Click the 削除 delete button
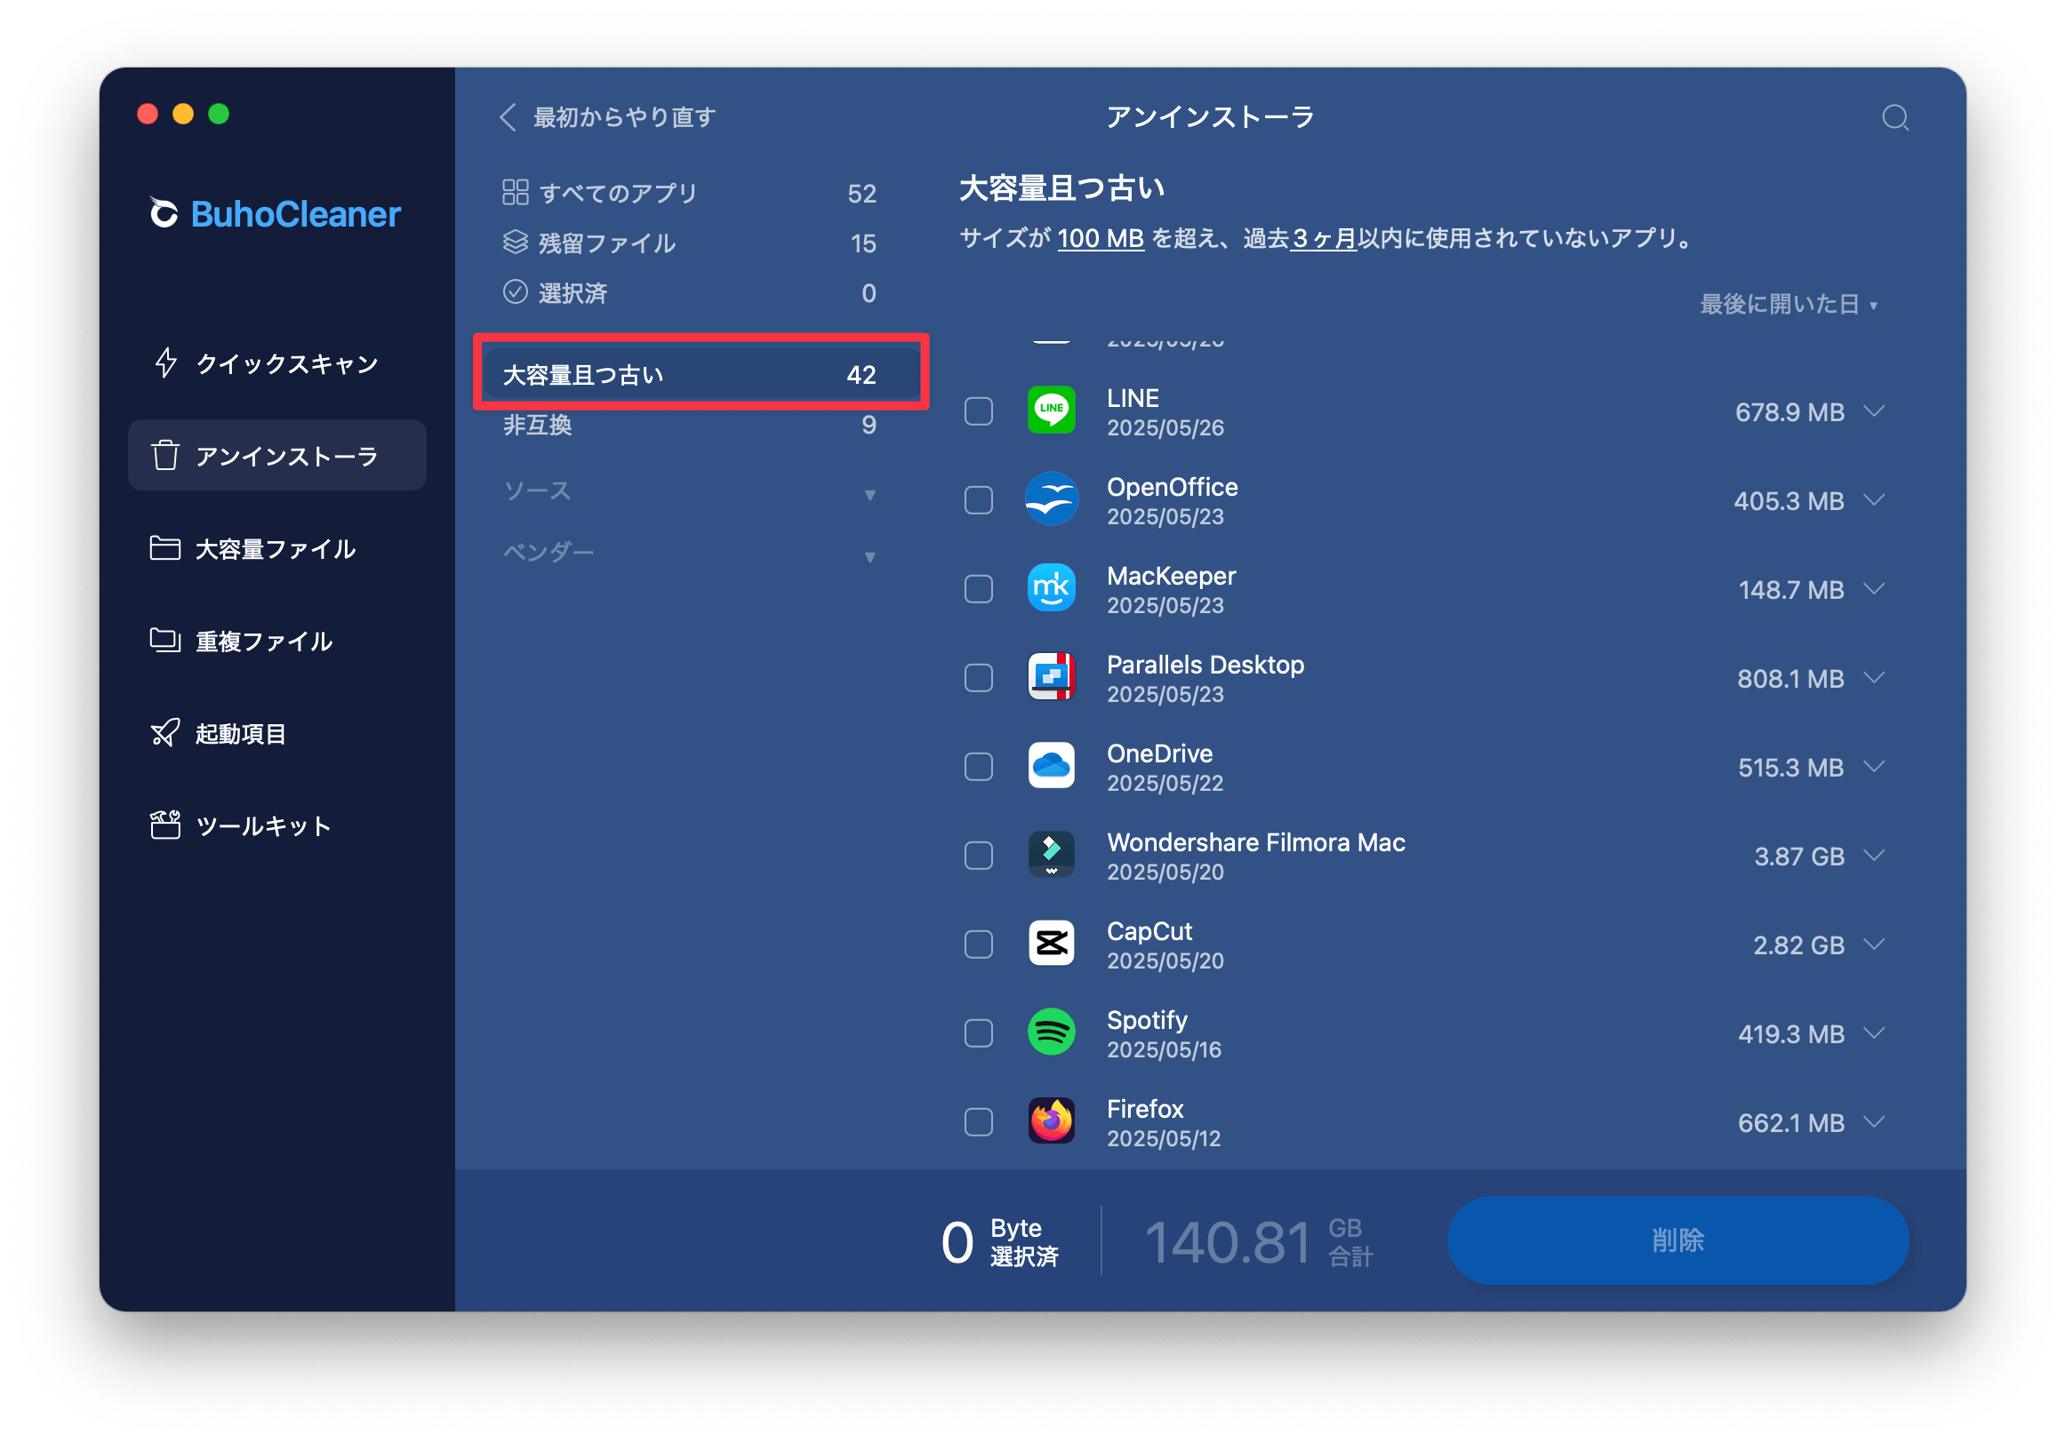The image size is (2066, 1443). [x=1678, y=1240]
